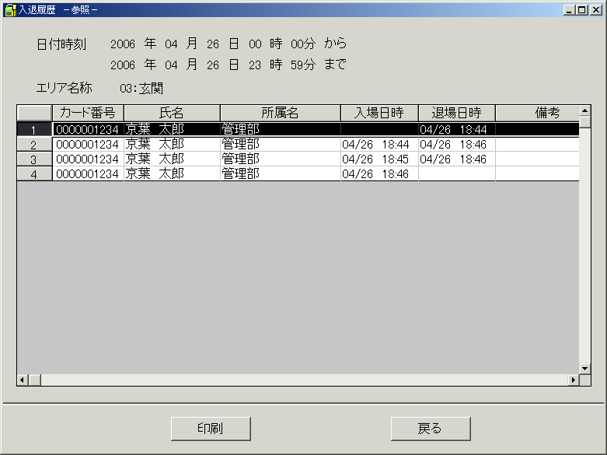Click entry time 04/26 18:45 in row 3
607x455 pixels.
tap(379, 159)
